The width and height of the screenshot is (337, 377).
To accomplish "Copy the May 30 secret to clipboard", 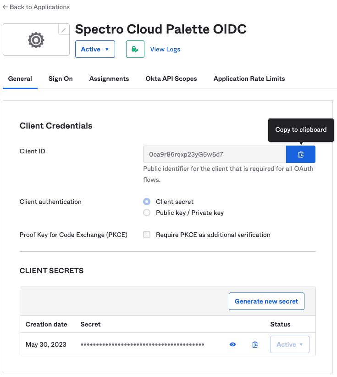I will [x=255, y=344].
